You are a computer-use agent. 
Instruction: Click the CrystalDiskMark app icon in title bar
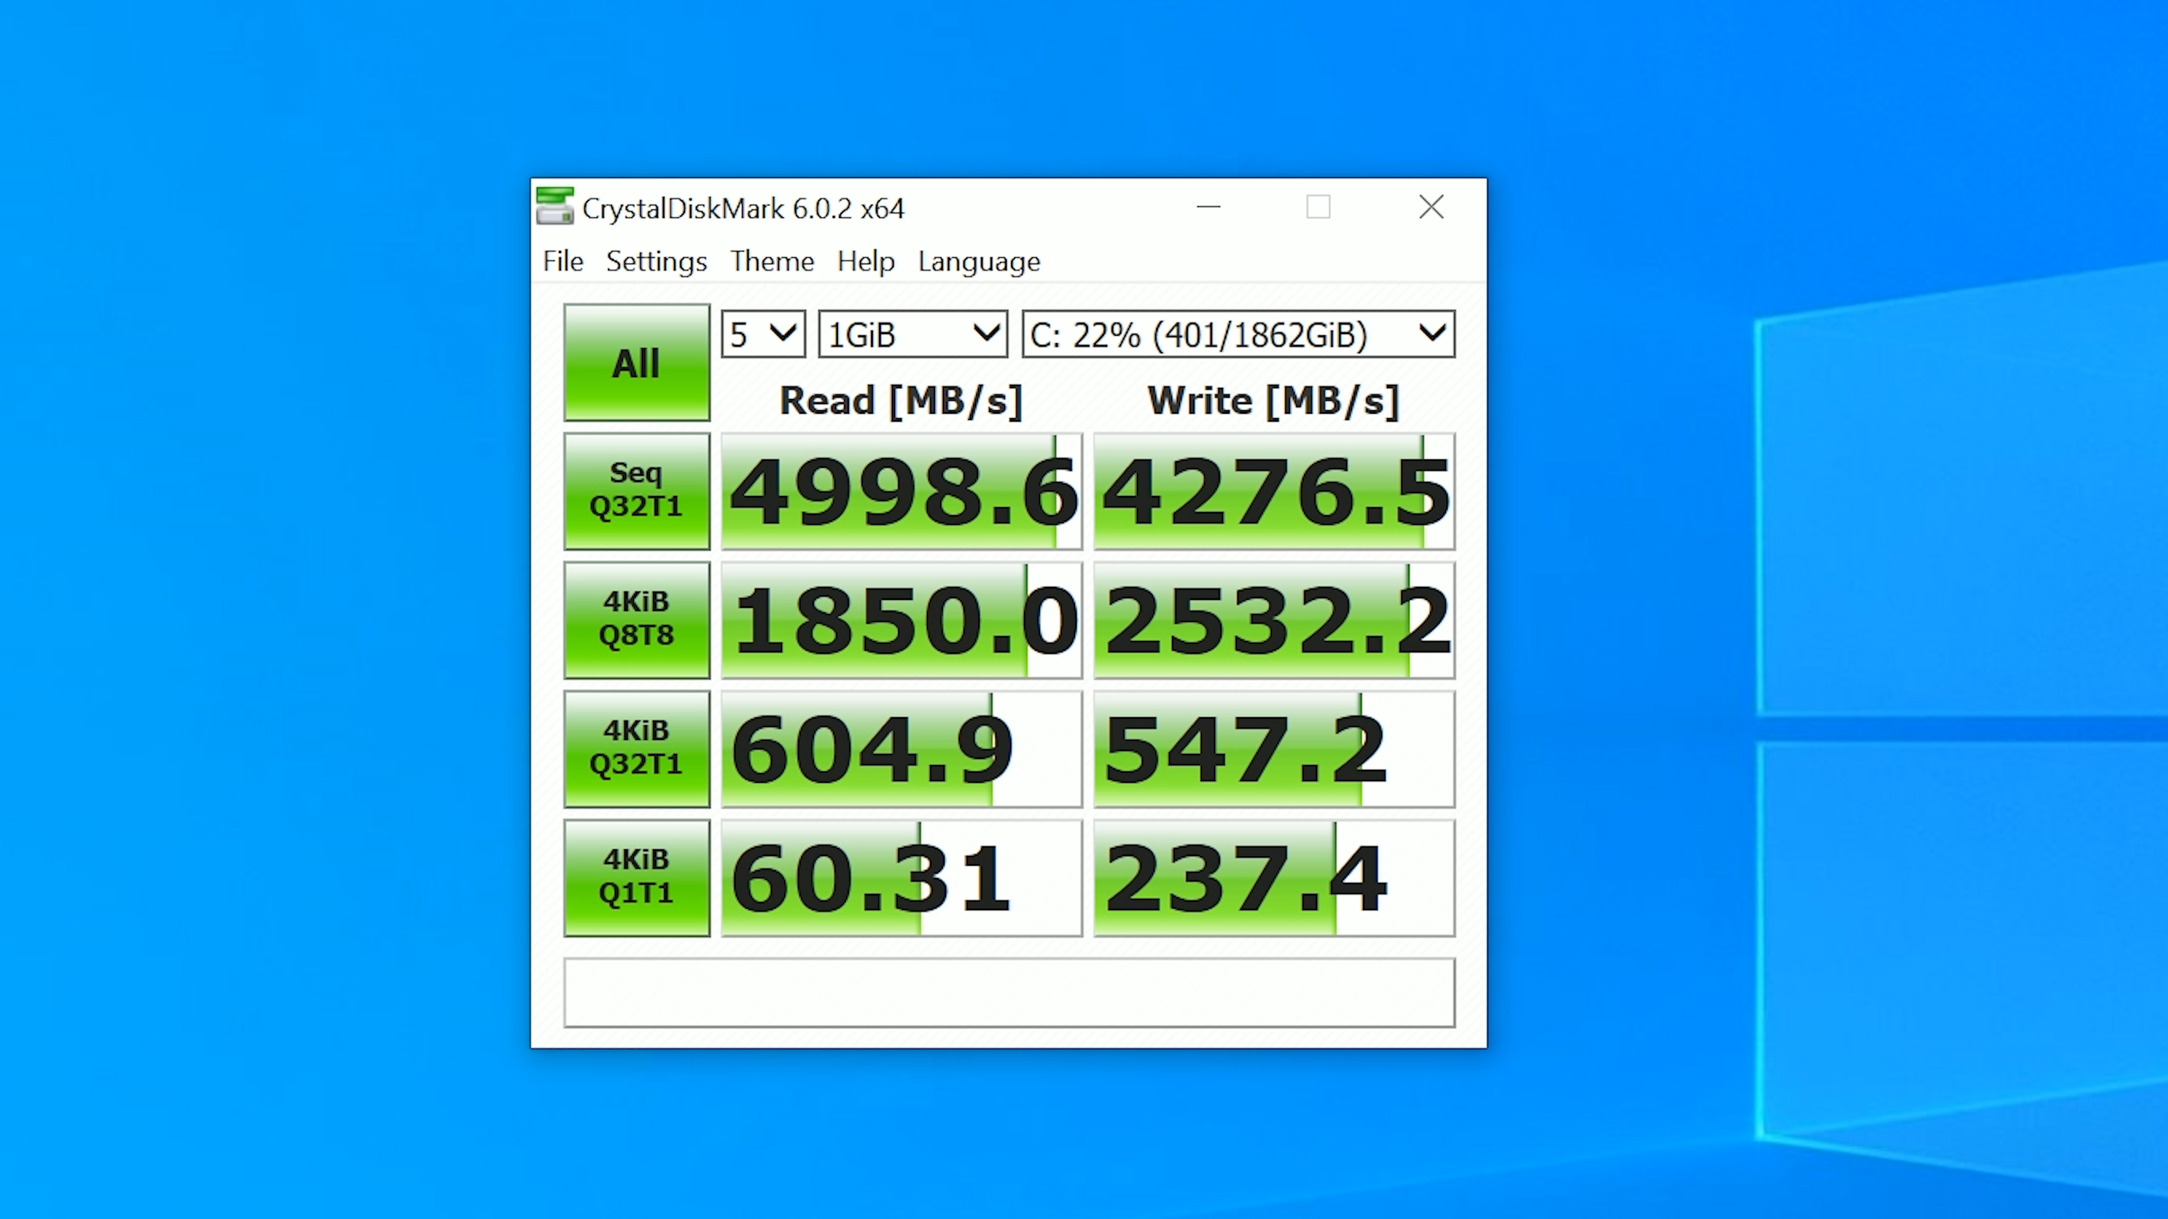pyautogui.click(x=554, y=207)
